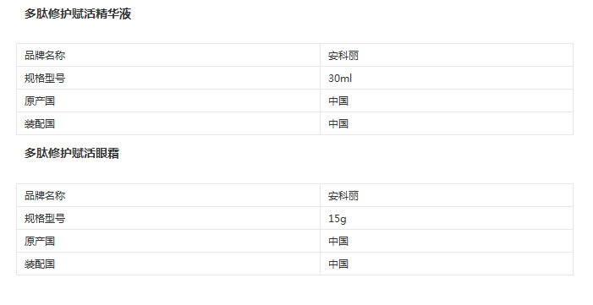The image size is (593, 305).
Task: Click 中国 value beside first 装配国
Action: coord(338,123)
